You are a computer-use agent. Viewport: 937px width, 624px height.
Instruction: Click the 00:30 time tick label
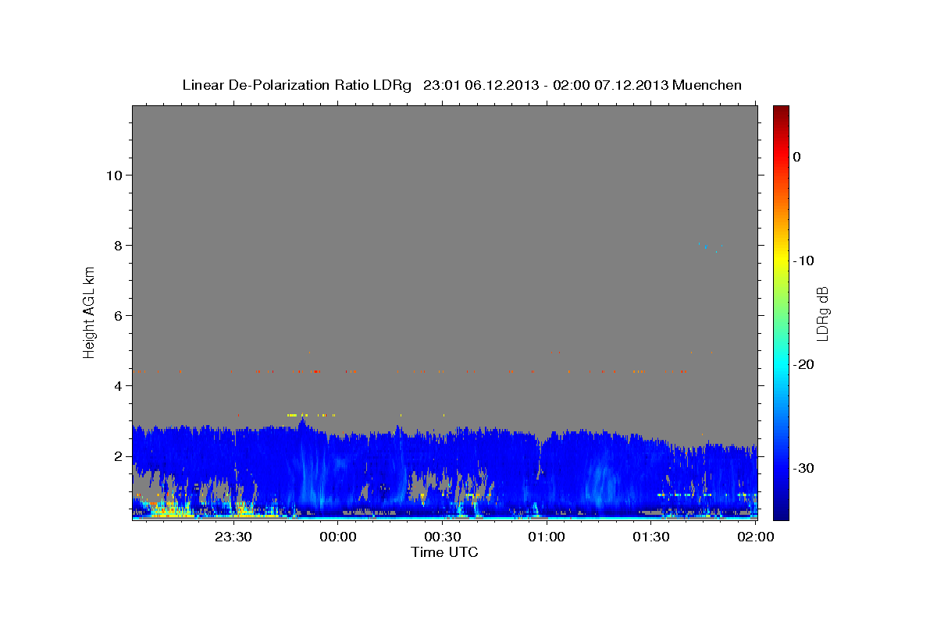coord(443,537)
